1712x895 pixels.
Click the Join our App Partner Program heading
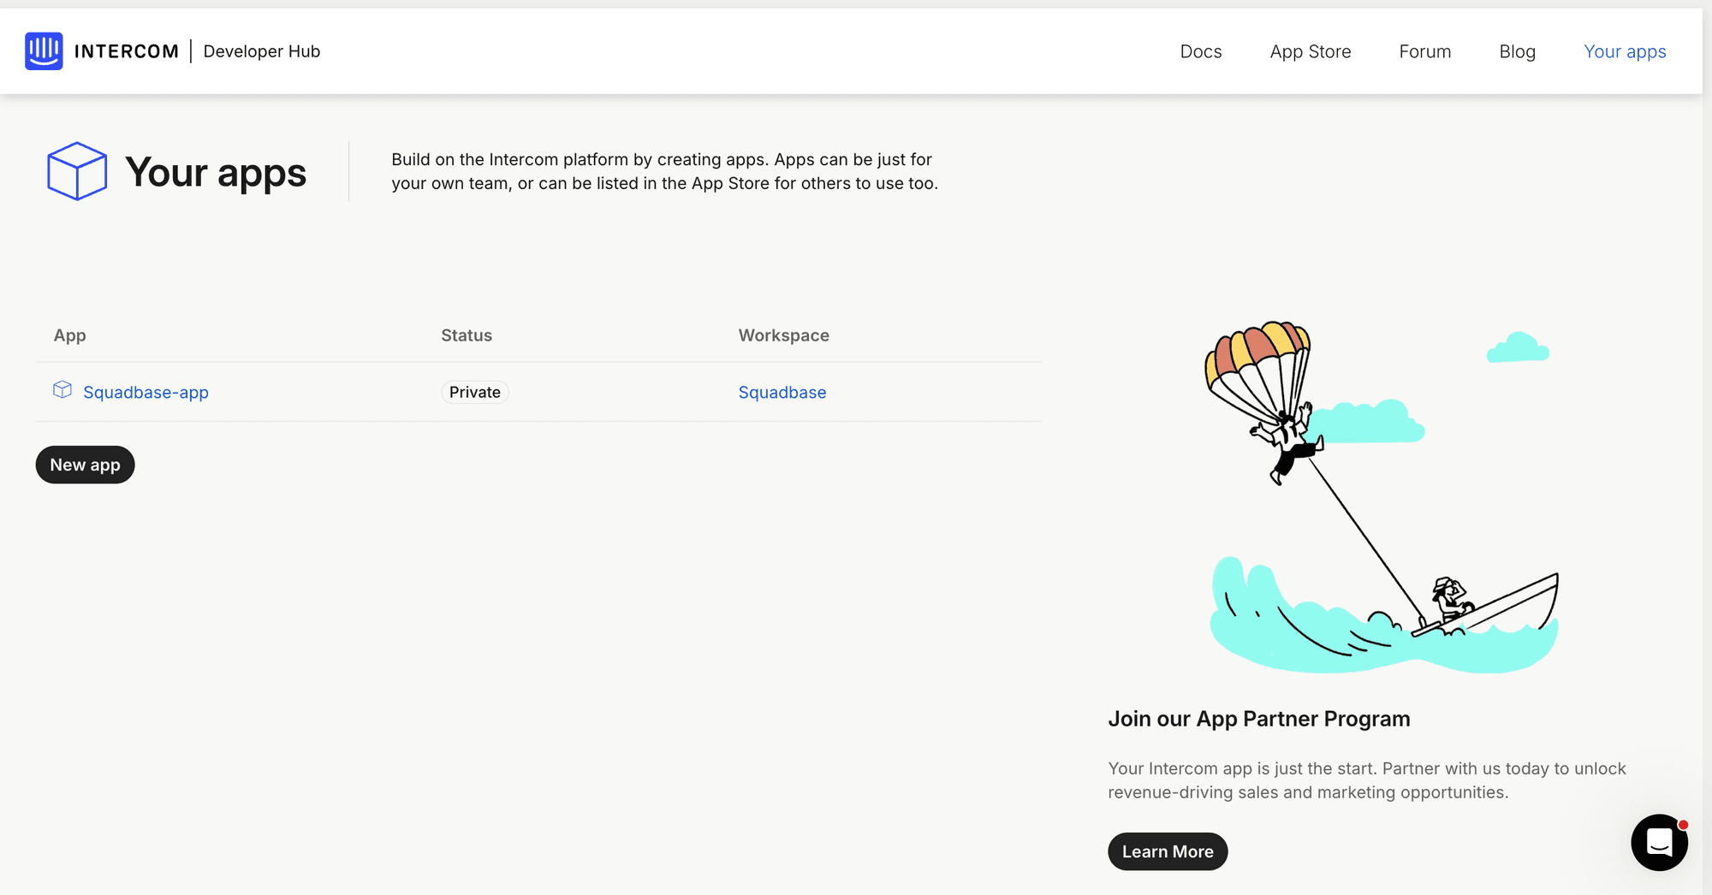click(1259, 719)
